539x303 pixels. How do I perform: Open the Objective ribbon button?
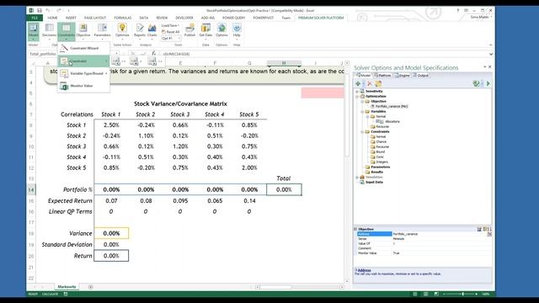83,32
